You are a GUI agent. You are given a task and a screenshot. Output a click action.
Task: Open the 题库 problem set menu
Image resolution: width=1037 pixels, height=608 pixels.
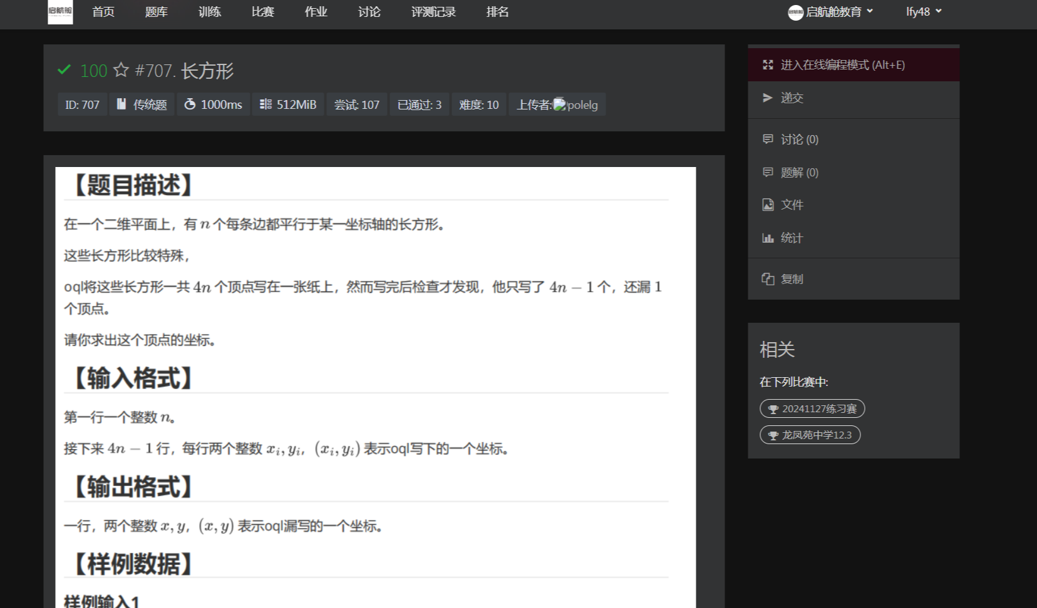point(157,12)
